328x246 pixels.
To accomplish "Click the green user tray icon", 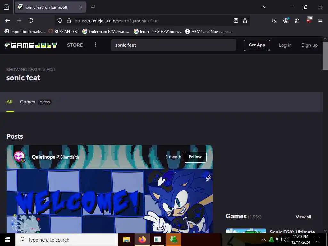I will 271,240.
